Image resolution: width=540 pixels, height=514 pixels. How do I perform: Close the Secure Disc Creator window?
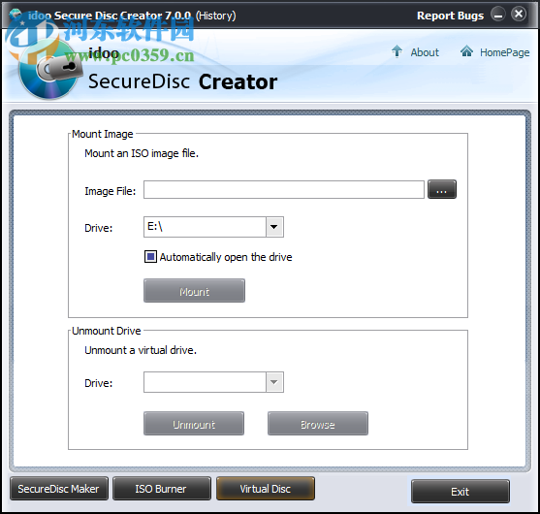click(x=519, y=15)
